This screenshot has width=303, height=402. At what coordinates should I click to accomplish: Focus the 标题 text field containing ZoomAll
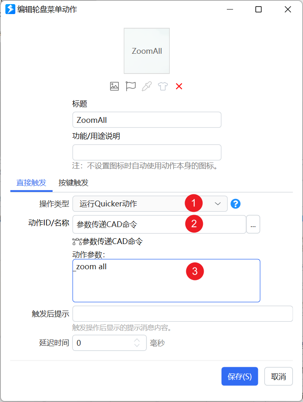click(147, 120)
